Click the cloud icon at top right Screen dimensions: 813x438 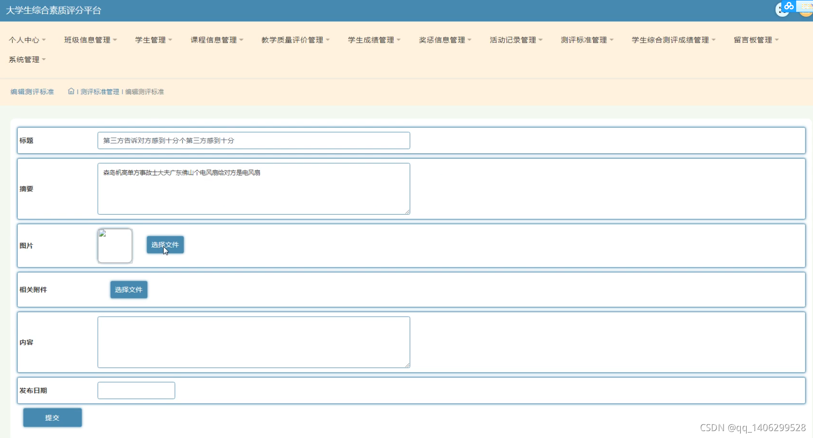(789, 6)
